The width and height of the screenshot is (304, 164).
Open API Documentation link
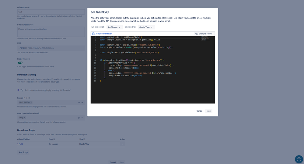point(104,34)
